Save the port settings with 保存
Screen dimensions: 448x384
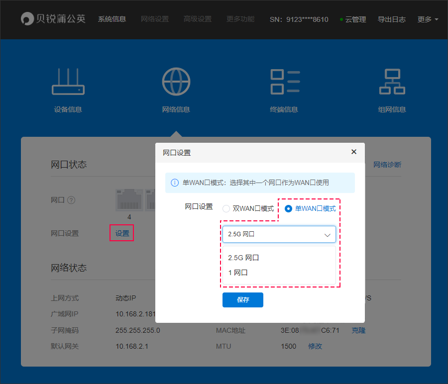point(243,300)
